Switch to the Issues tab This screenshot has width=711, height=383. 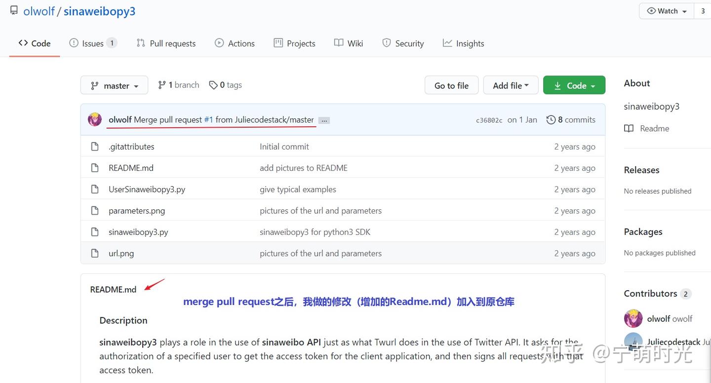[92, 43]
